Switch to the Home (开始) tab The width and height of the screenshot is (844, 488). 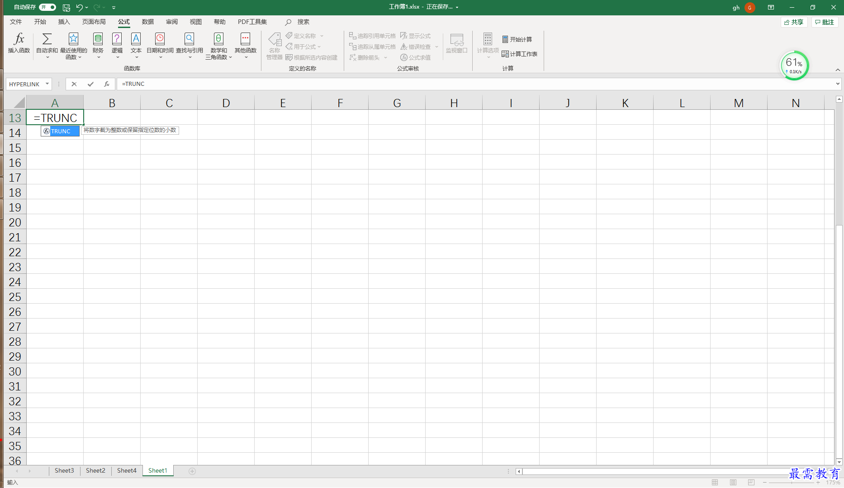point(40,22)
